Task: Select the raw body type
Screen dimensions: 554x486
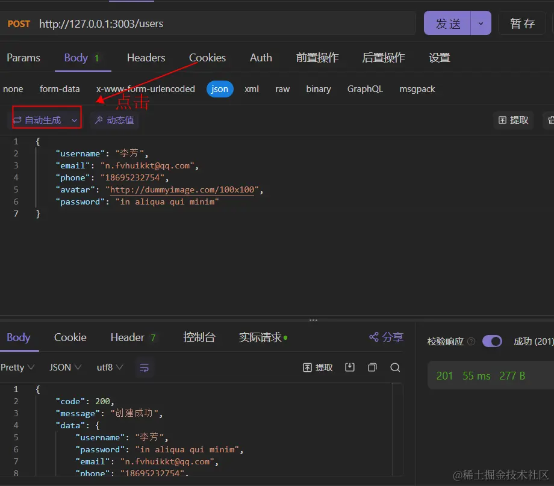Action: click(x=282, y=89)
